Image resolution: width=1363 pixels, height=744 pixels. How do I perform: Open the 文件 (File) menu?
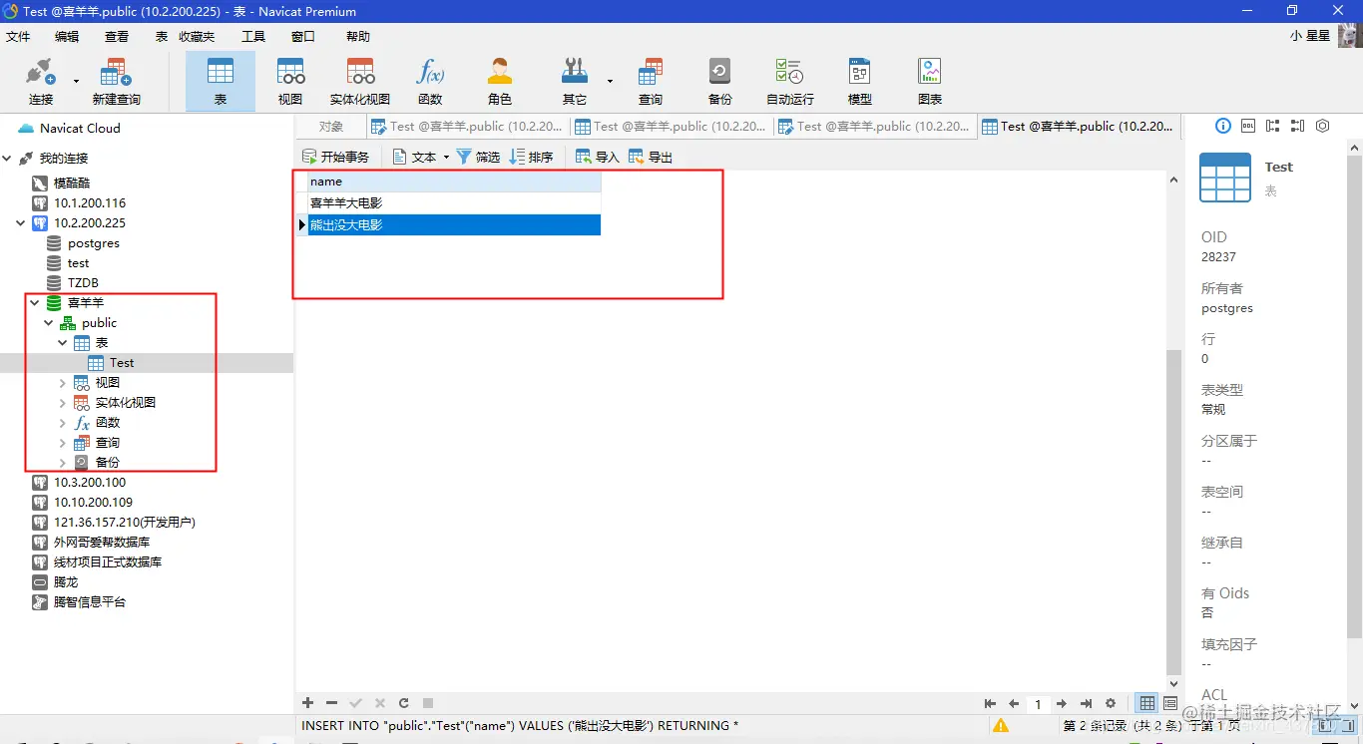click(x=18, y=36)
